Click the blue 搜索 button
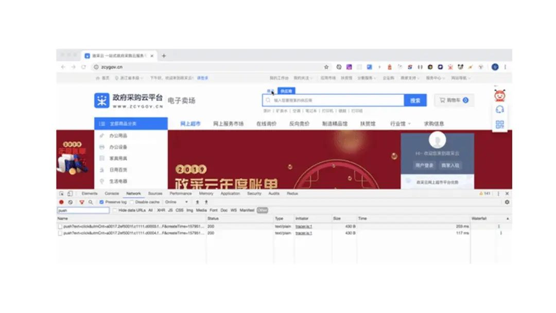Image resolution: width=556 pixels, height=313 pixels. coord(415,100)
